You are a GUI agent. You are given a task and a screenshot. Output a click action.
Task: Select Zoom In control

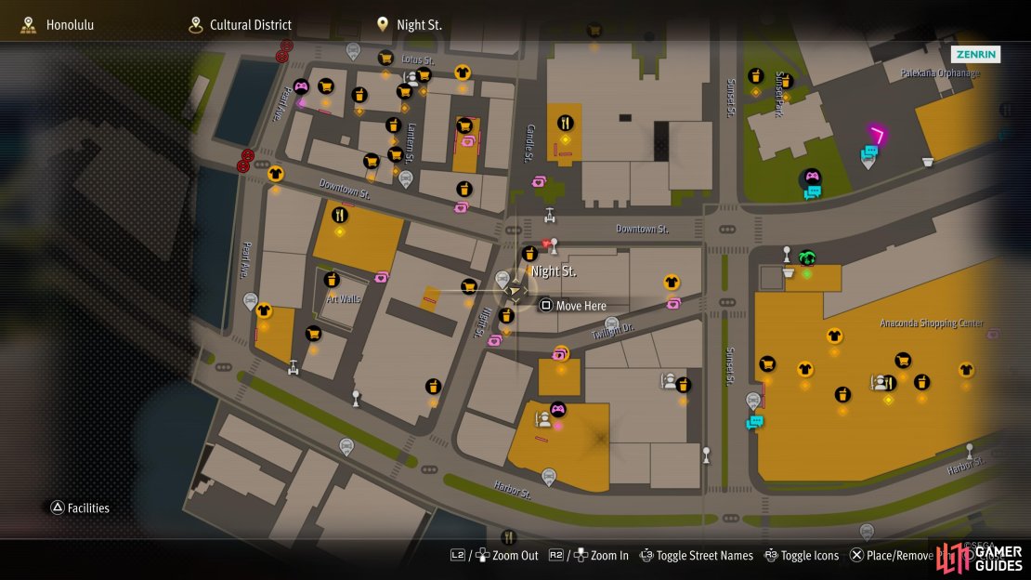[589, 556]
